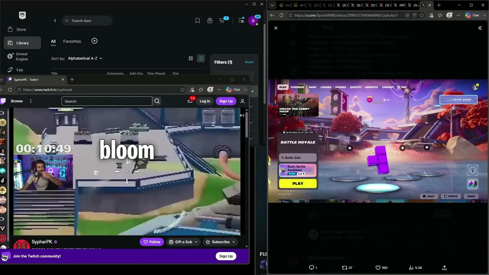
Task: Open Sort by Alphabetical A-Z dropdown
Action: [x=85, y=58]
